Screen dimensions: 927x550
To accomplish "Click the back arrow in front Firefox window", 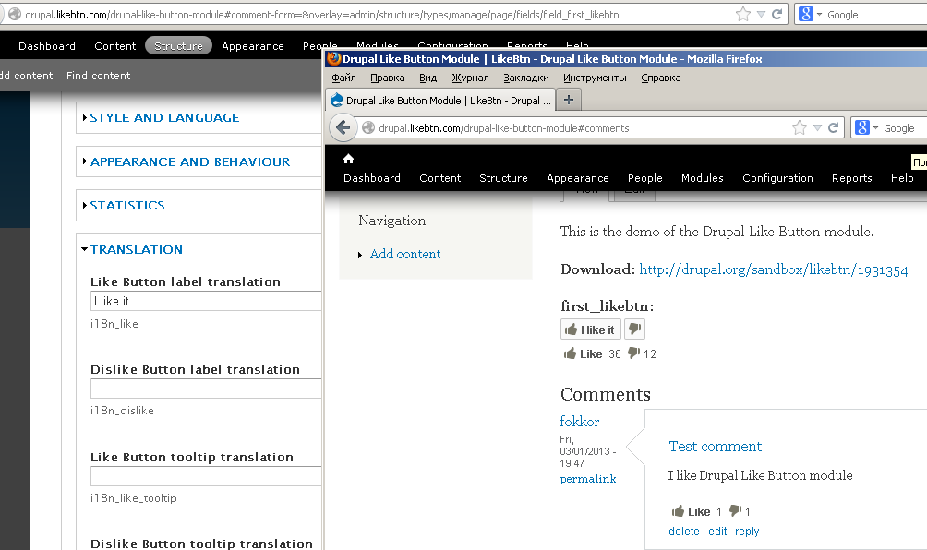I will point(343,127).
